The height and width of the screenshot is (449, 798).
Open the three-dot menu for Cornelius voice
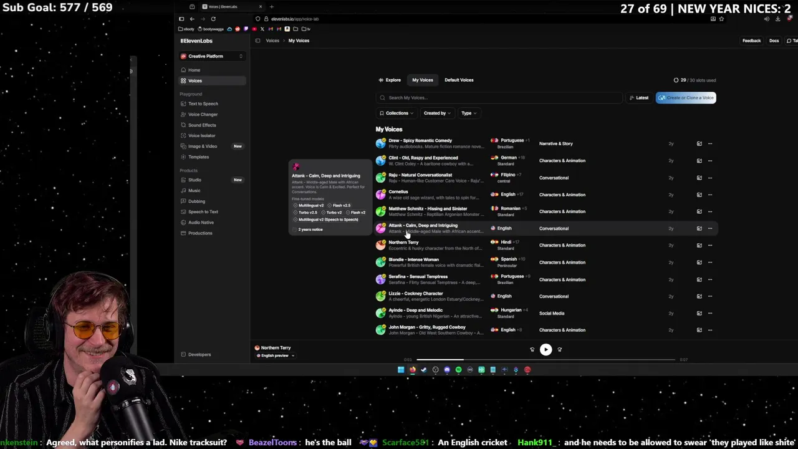click(x=710, y=195)
